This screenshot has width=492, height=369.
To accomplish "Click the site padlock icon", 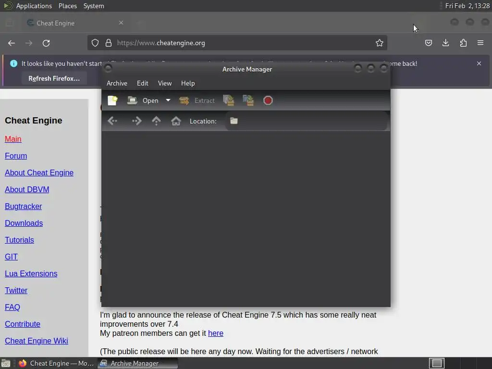I will click(109, 43).
